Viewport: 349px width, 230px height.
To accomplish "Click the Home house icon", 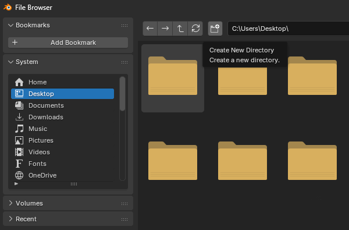I will pos(19,82).
